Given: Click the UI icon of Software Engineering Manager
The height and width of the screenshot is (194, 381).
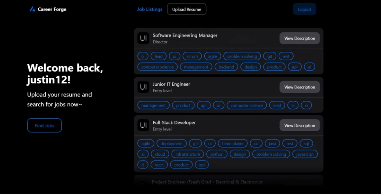Looking at the screenshot, I should click(x=143, y=38).
